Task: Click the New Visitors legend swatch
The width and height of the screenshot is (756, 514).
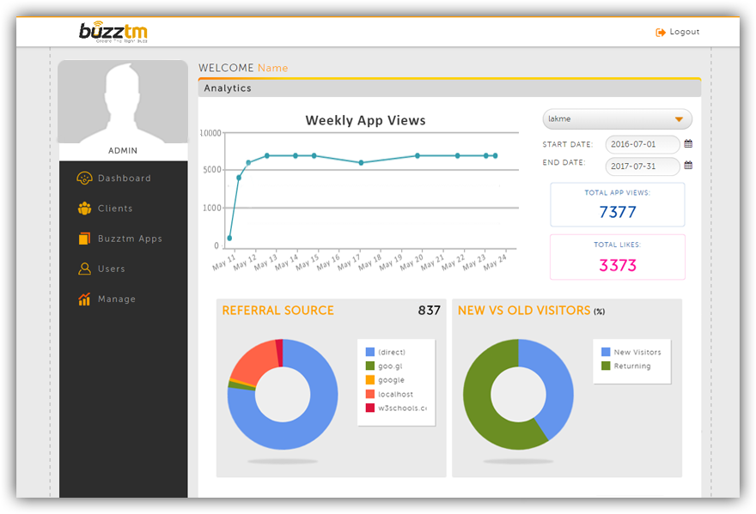Action: click(x=606, y=352)
